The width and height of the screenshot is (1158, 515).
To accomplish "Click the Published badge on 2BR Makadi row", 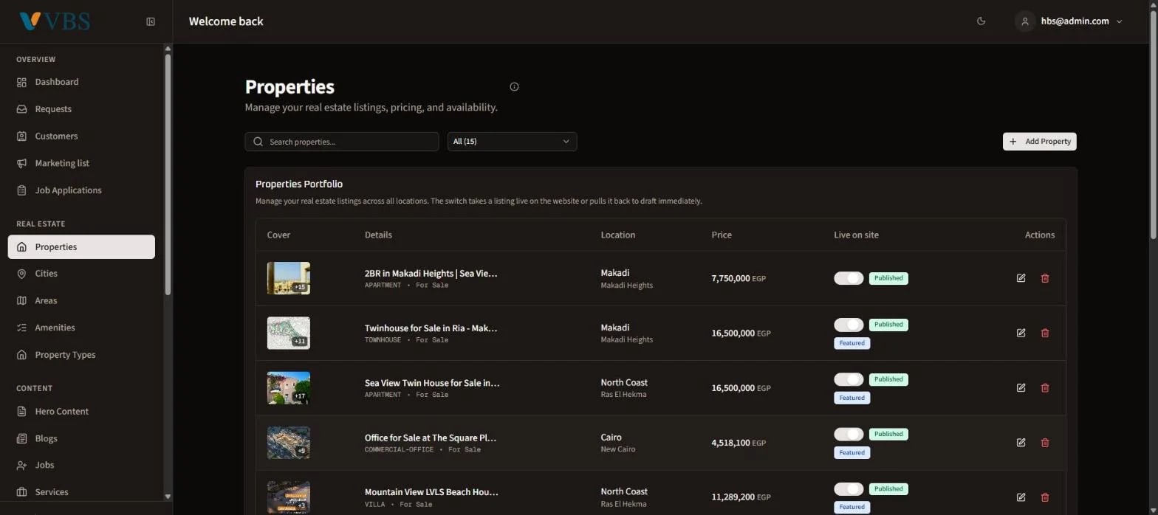I will tap(888, 278).
